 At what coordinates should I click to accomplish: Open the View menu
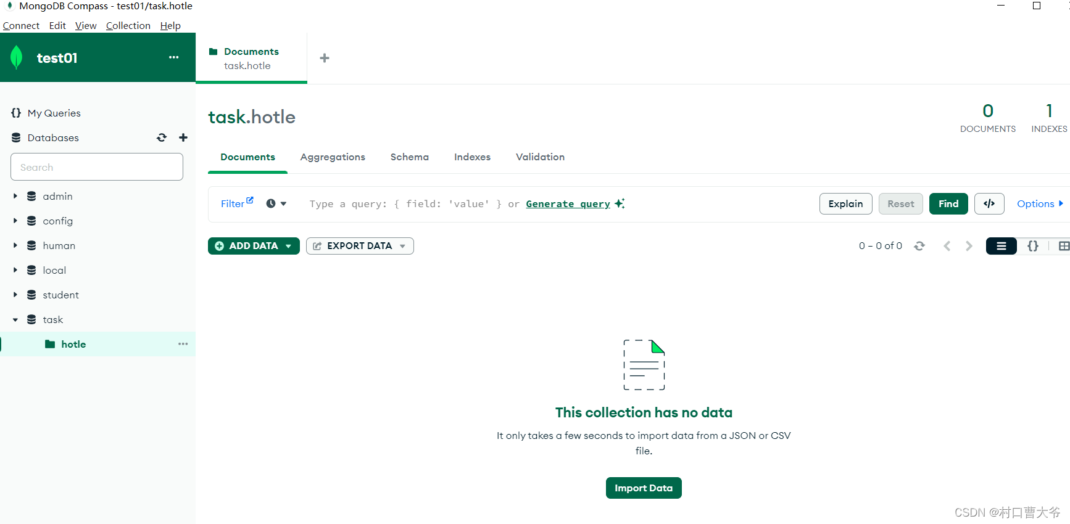click(86, 25)
